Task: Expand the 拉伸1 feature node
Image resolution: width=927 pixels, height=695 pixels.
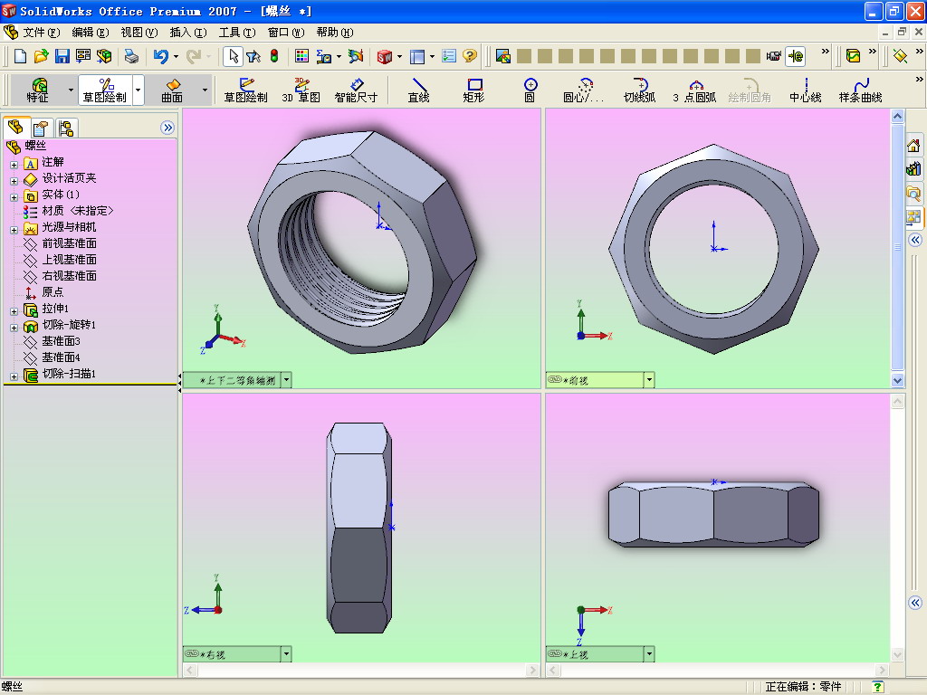Action: click(14, 310)
